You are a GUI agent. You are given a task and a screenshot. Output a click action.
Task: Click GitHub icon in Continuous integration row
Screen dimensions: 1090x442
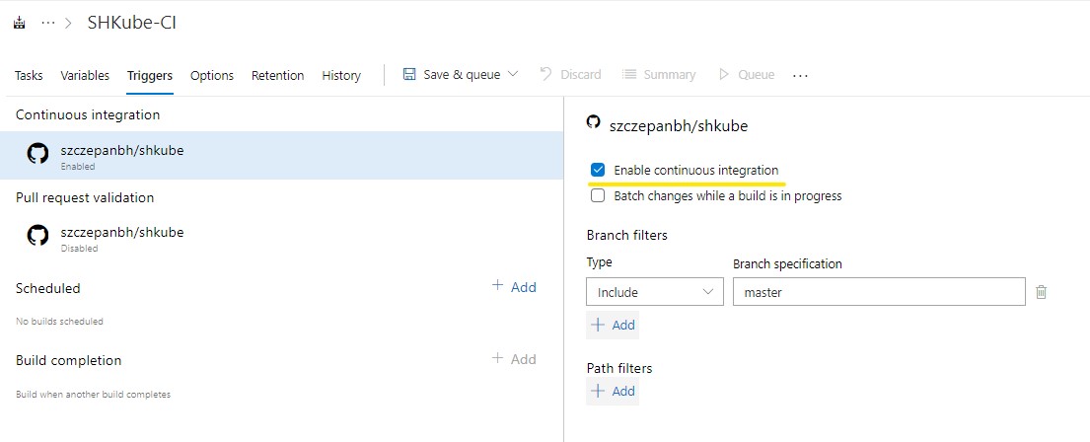pyautogui.click(x=37, y=154)
